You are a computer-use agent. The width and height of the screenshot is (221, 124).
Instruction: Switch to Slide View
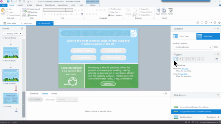coord(208,36)
